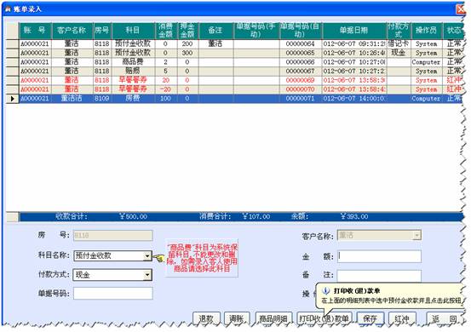Click the 红冲 button
471x332 pixels.
point(402,318)
